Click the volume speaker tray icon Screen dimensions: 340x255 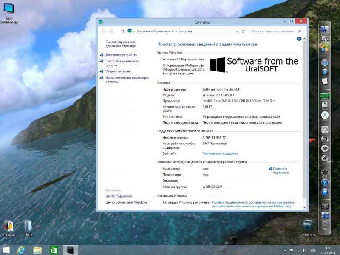point(304,250)
